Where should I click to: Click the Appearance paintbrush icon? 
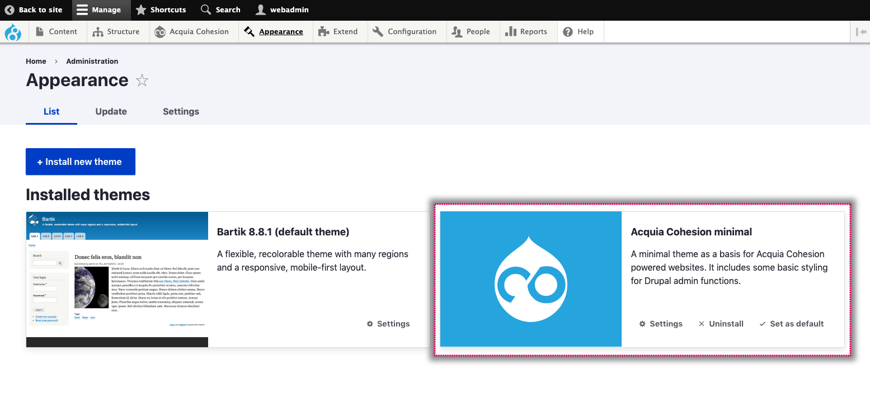(x=250, y=32)
